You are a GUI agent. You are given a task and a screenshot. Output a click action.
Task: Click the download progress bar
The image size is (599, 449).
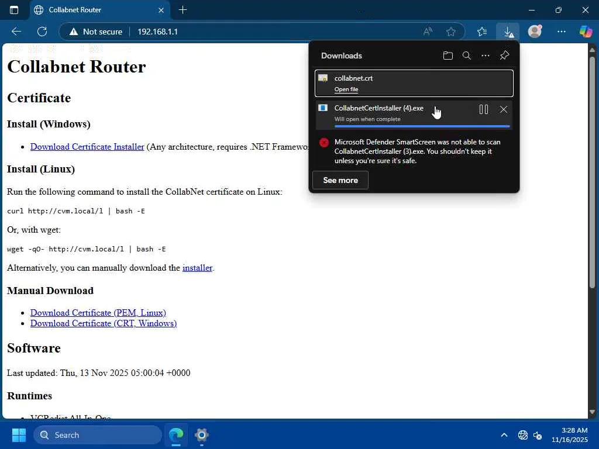(422, 126)
